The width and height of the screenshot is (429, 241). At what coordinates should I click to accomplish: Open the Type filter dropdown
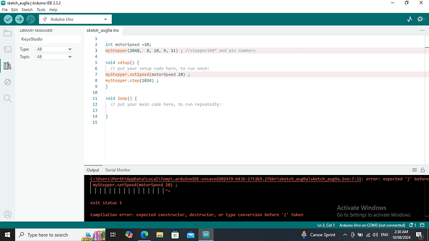[54, 49]
